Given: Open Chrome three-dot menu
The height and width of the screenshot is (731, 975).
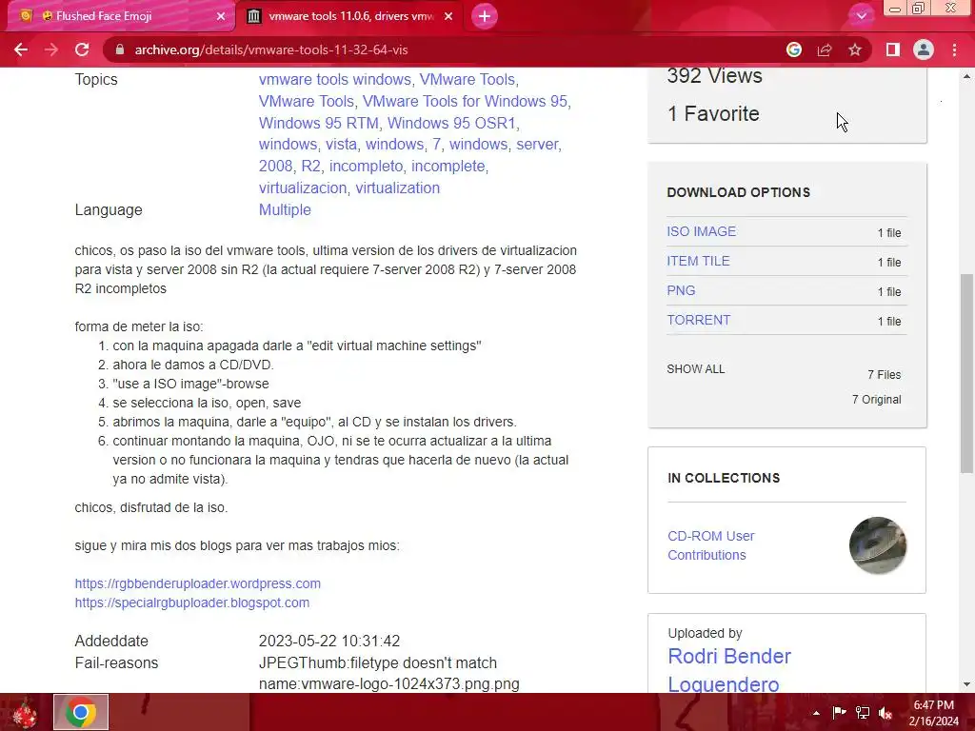Looking at the screenshot, I should 954,49.
